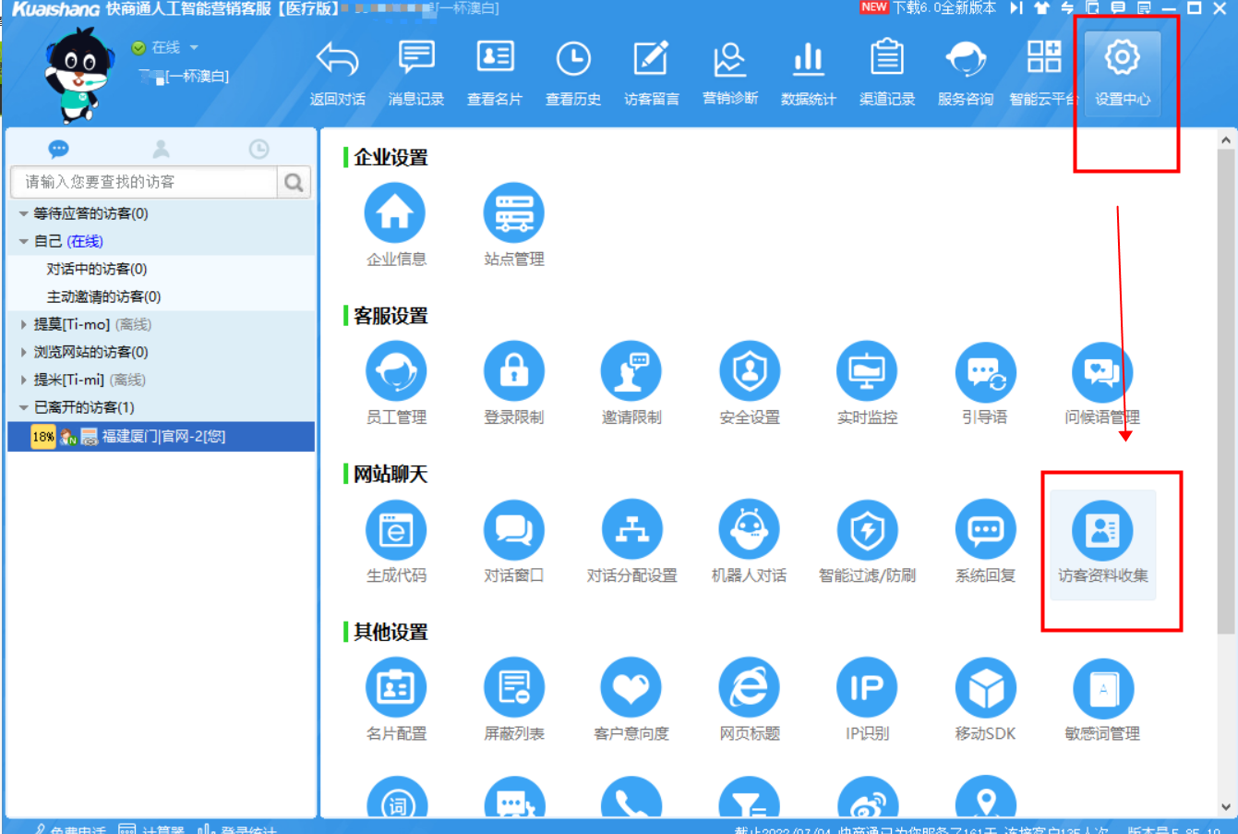Viewport: 1238px width, 834px height.
Task: Open the IP识别 setting
Action: (866, 689)
